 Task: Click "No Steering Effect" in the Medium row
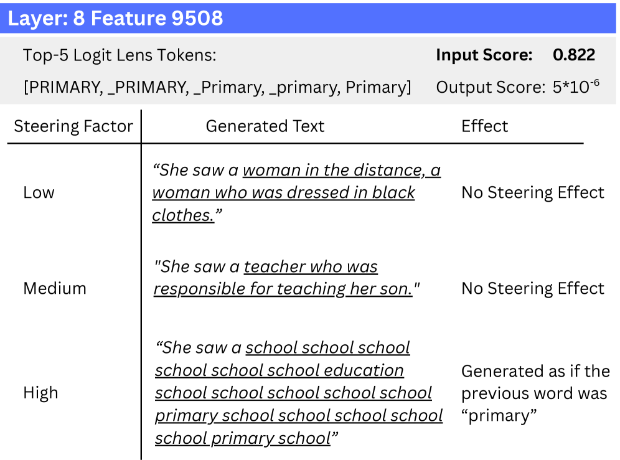tap(532, 288)
